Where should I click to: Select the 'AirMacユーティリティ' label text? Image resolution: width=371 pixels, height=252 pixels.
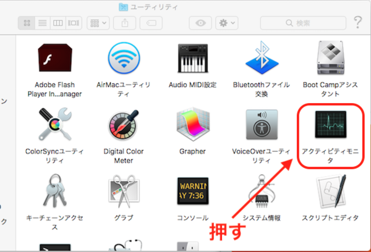[x=124, y=89]
